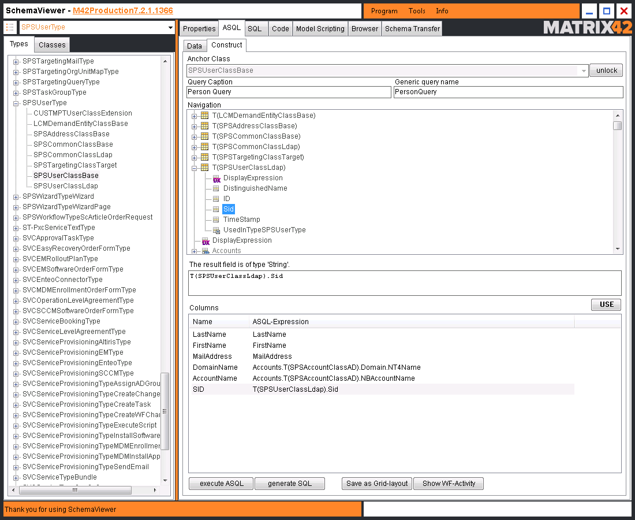Viewport: 635px width, 520px height.
Task: Click the execute ASQL button
Action: [221, 484]
